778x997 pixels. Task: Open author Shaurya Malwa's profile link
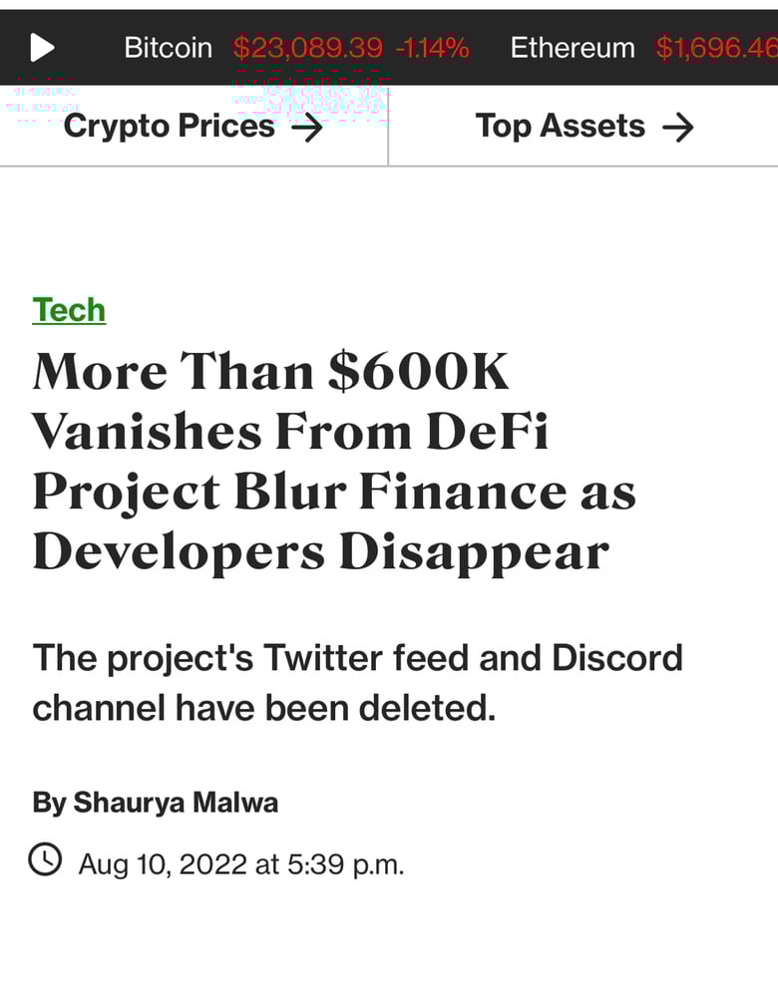coord(176,802)
